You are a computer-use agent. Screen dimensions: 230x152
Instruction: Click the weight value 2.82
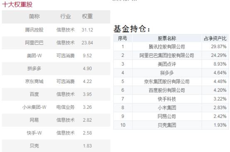pyautogui.click(x=87, y=120)
